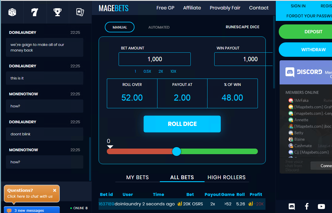
Task: Click the Bet id column header
Action: pos(106,194)
